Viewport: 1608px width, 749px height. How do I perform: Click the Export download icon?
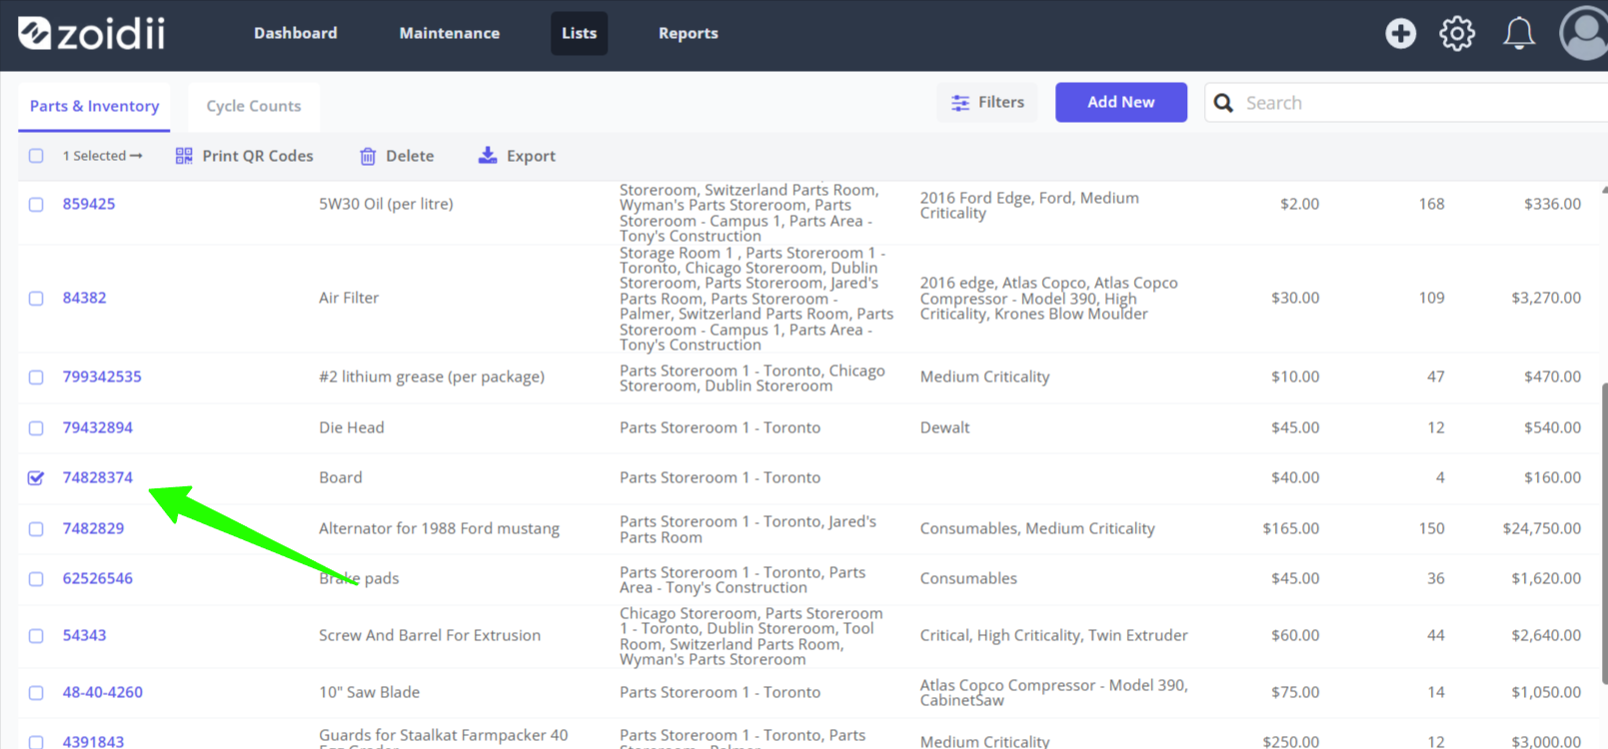coord(488,155)
